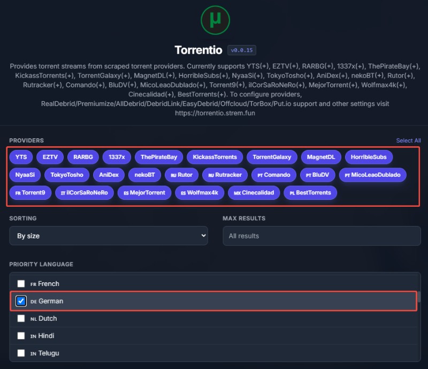Toggle the PT Comando provider chip
The width and height of the screenshot is (428, 369).
(x=274, y=175)
